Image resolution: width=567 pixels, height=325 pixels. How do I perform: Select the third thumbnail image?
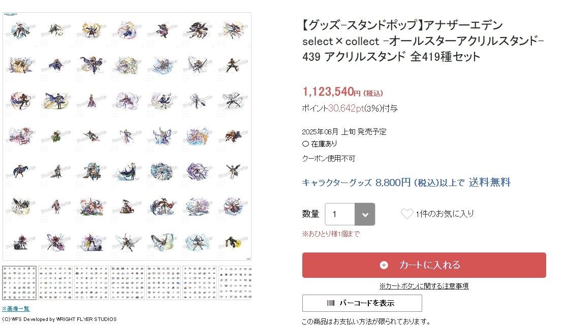click(91, 283)
